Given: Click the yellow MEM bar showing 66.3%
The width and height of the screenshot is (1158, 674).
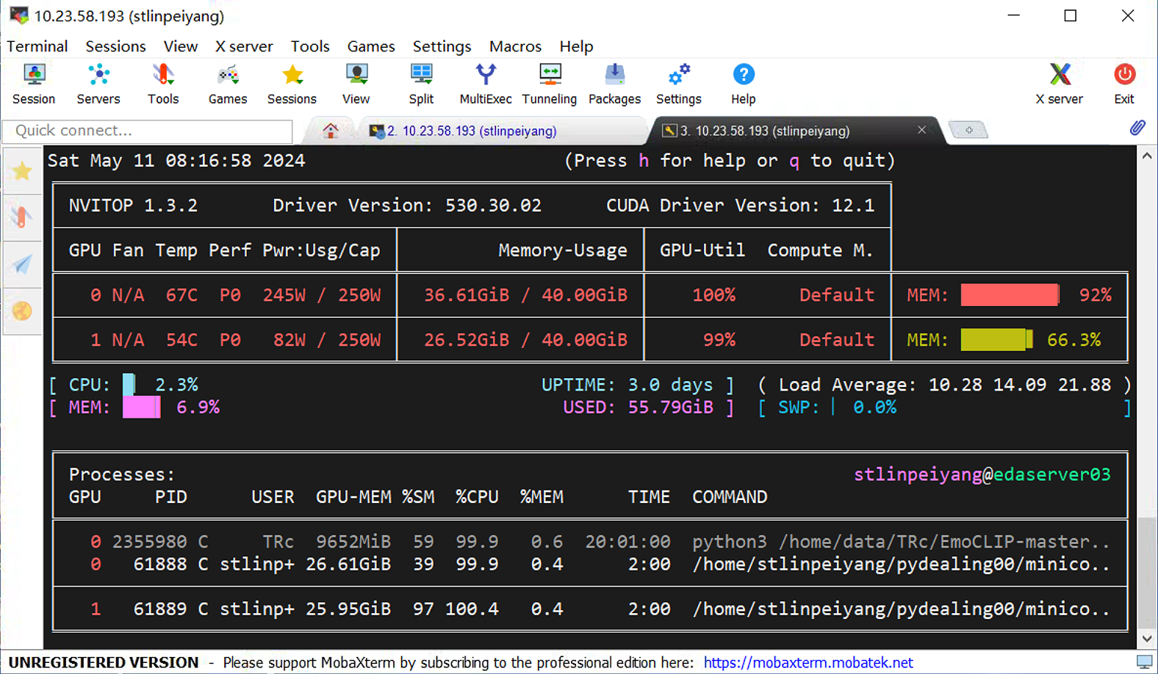Looking at the screenshot, I should click(x=996, y=339).
